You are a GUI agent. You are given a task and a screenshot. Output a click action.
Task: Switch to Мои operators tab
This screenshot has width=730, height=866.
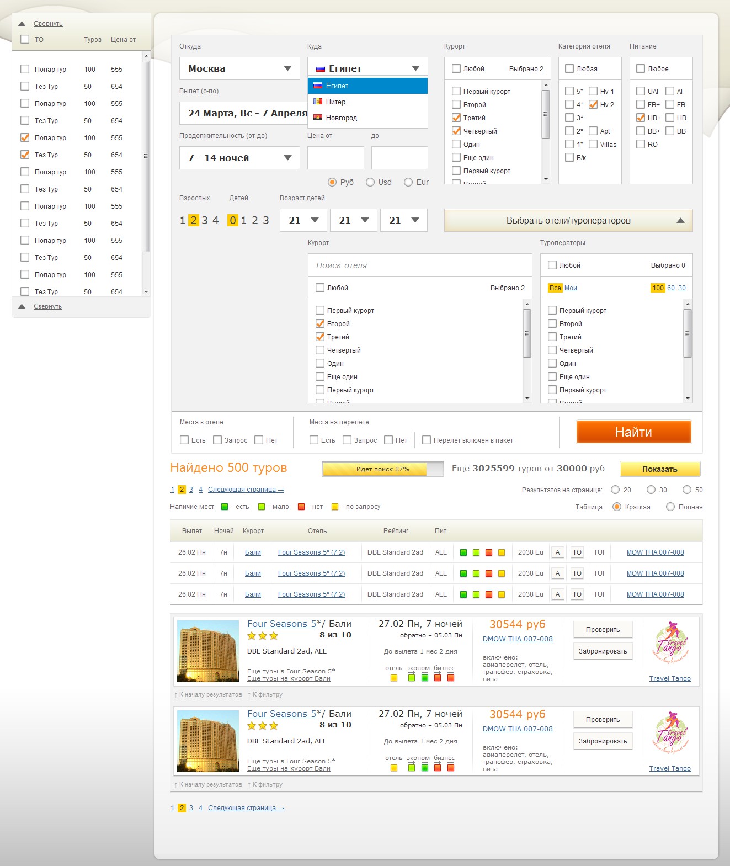[571, 288]
